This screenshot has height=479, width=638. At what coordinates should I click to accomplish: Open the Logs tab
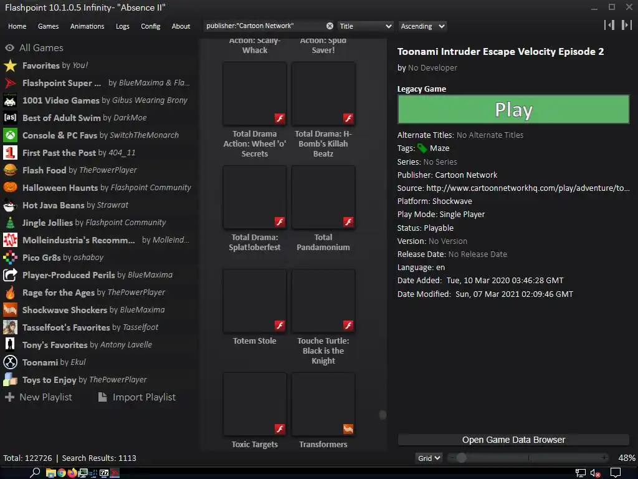tap(123, 26)
